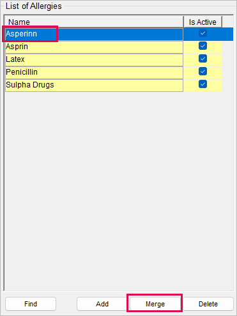237x316 pixels.
Task: Sort by the Is Active column header
Action: tap(203, 22)
